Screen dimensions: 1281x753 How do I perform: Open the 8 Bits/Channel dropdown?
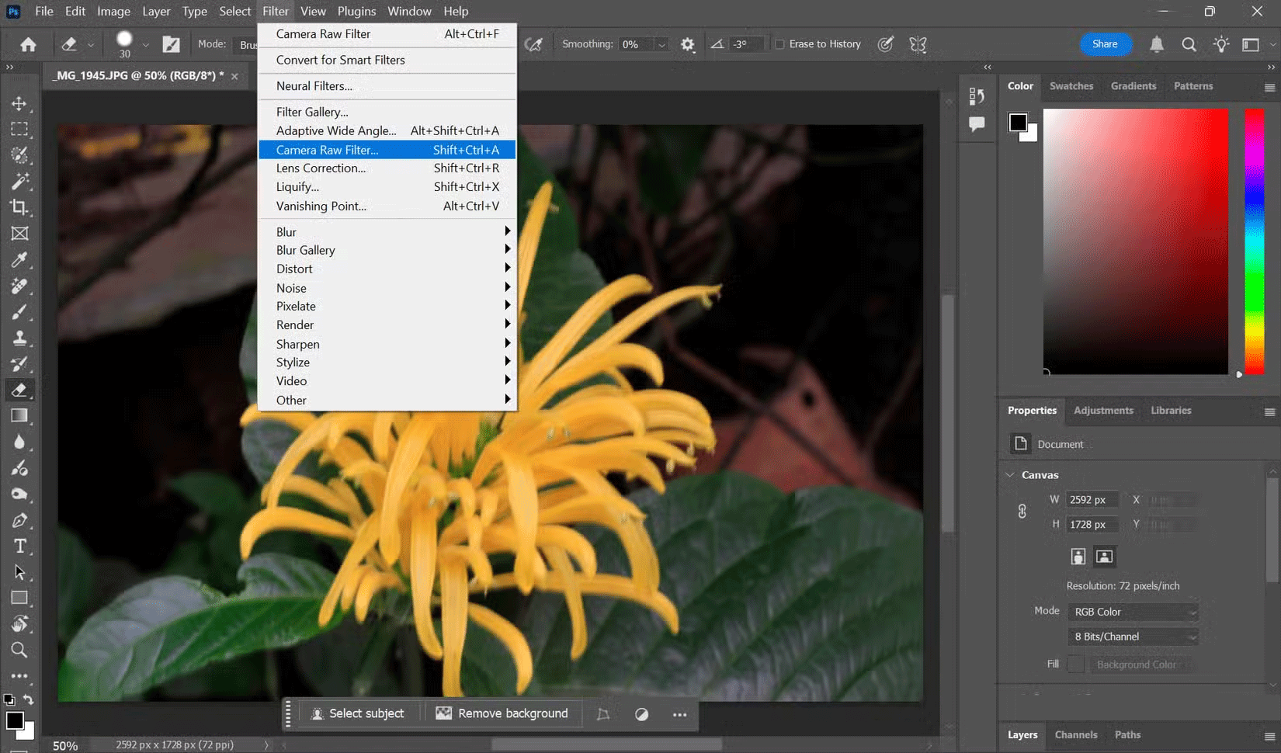click(x=1133, y=637)
